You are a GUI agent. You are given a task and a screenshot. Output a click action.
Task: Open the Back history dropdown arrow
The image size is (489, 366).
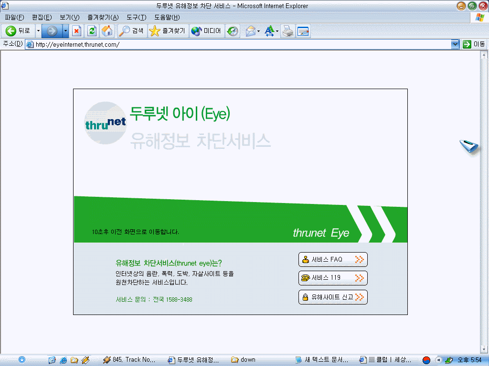click(38, 31)
